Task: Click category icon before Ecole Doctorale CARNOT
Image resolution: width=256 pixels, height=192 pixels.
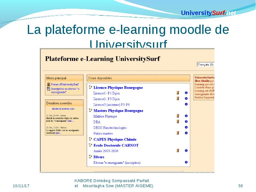Action: pyautogui.click(x=91, y=145)
